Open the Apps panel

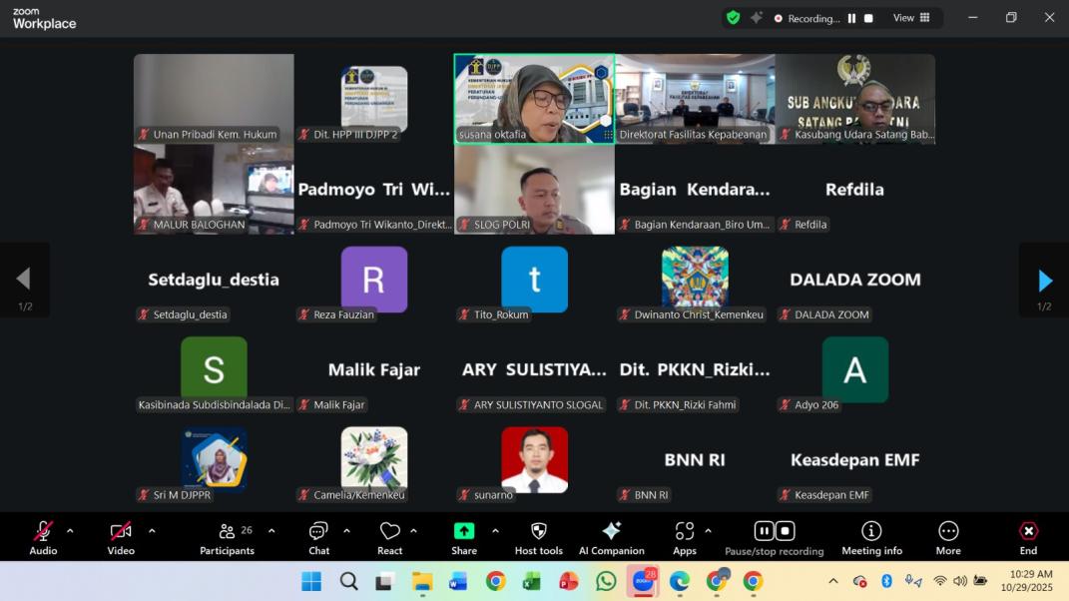click(684, 537)
